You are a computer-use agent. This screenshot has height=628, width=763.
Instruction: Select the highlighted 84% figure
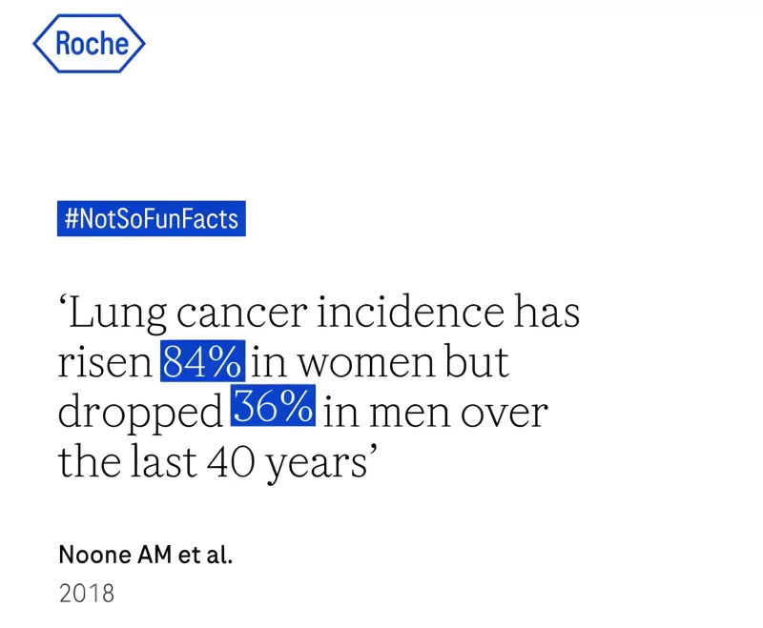pos(203,362)
